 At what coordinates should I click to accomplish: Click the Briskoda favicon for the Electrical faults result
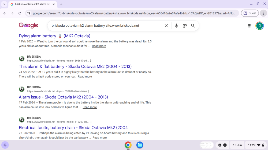tap(22, 120)
